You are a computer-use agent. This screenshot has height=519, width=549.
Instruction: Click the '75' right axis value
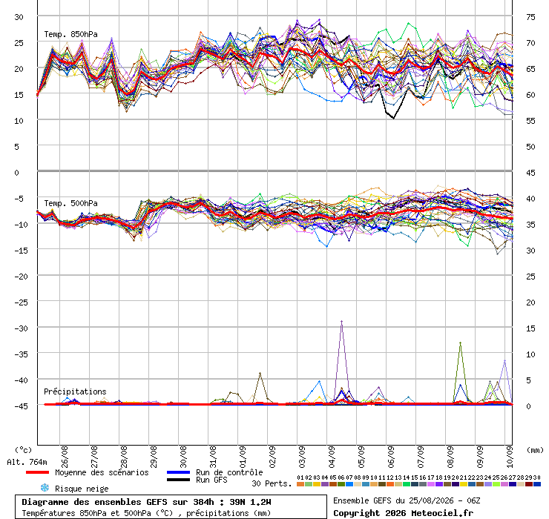coord(530,17)
